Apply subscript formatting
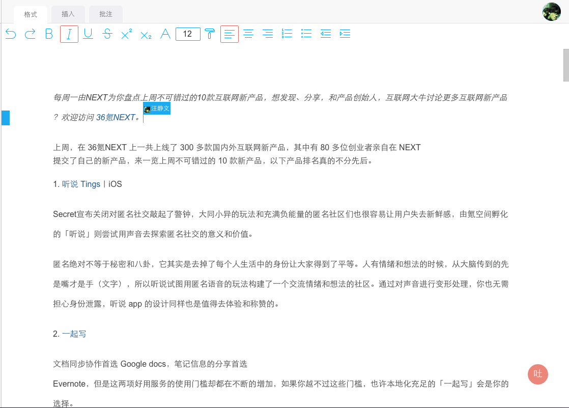Image resolution: width=569 pixels, height=408 pixels. tap(146, 35)
